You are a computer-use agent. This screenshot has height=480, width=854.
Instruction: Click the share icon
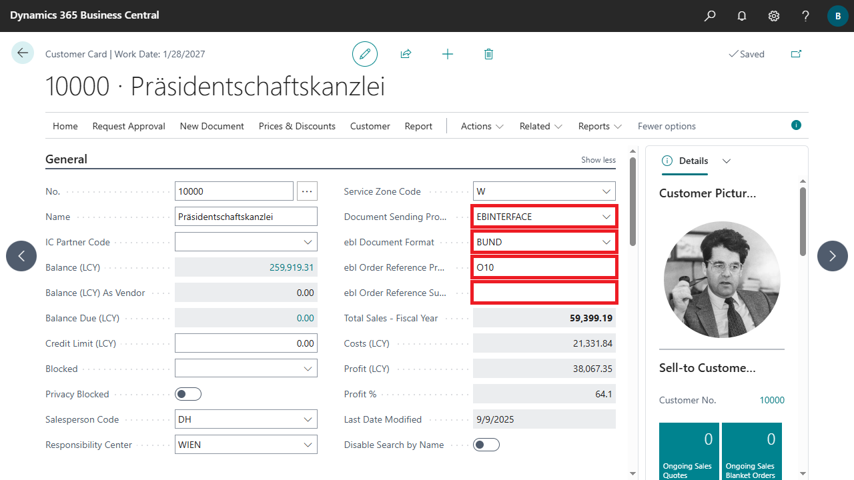click(406, 54)
